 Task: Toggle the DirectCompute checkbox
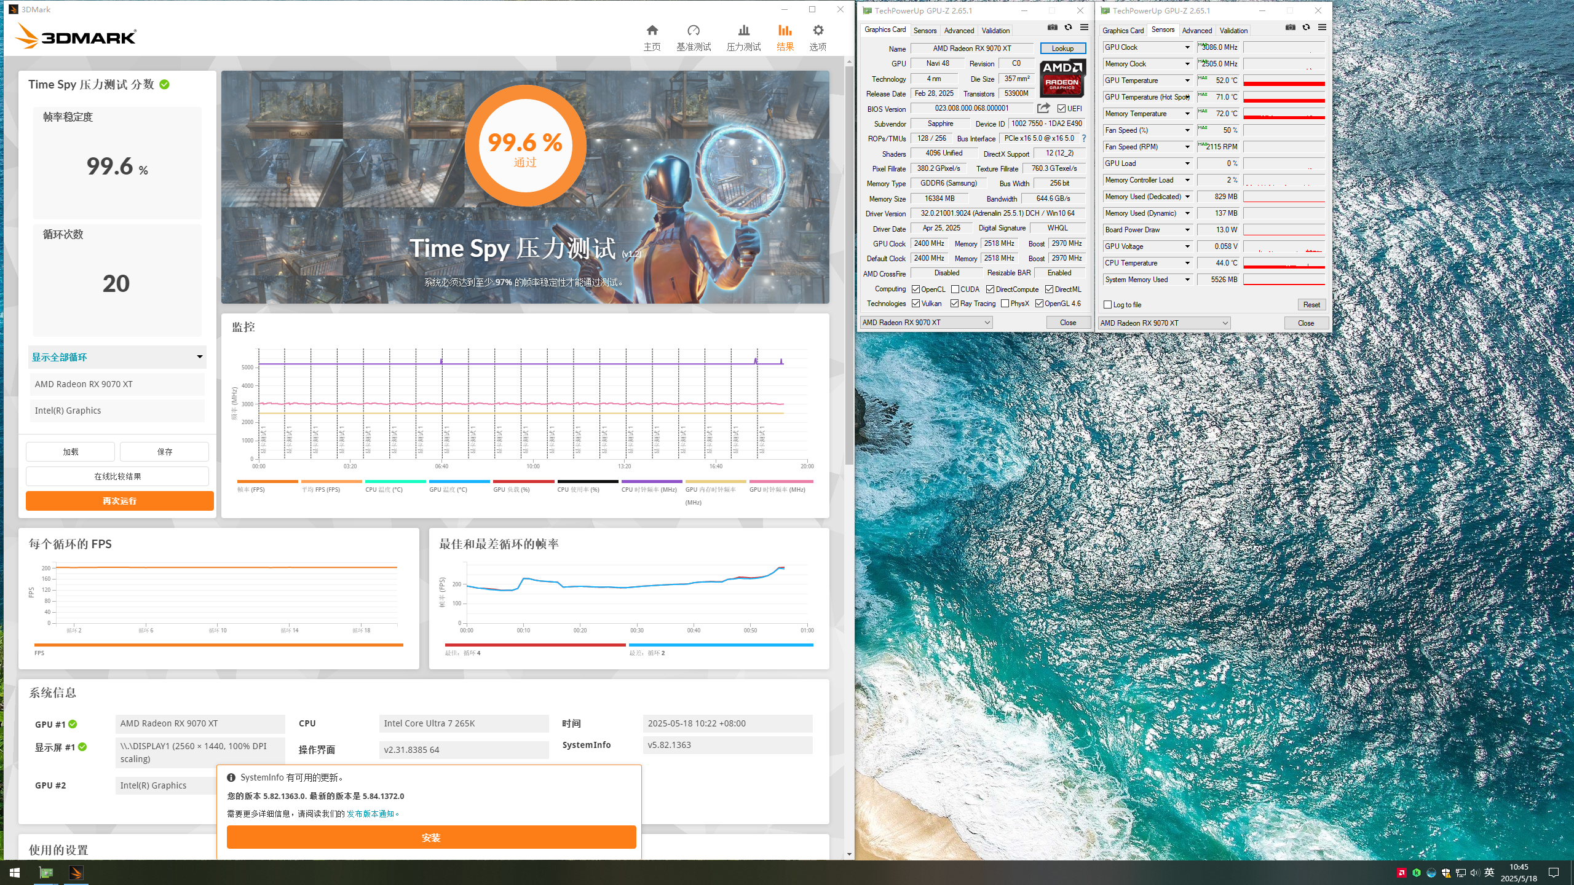point(990,289)
